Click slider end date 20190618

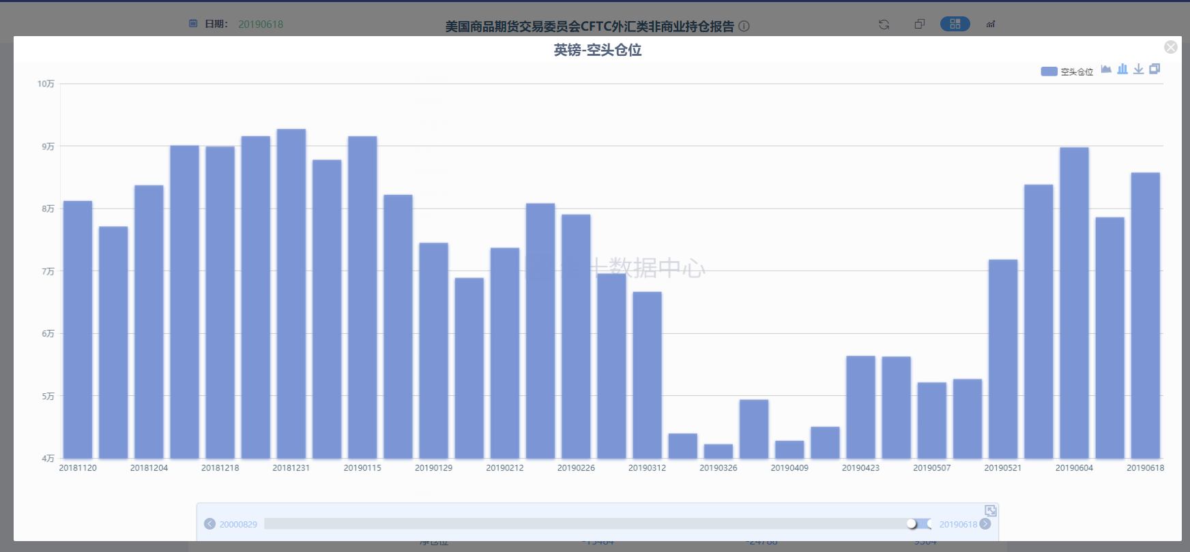pos(958,525)
